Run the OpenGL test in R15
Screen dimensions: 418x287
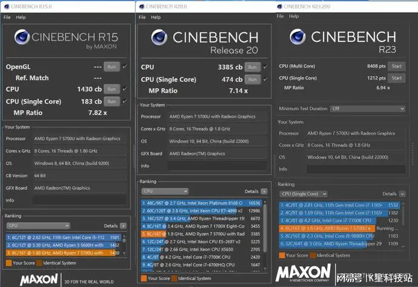pos(111,67)
